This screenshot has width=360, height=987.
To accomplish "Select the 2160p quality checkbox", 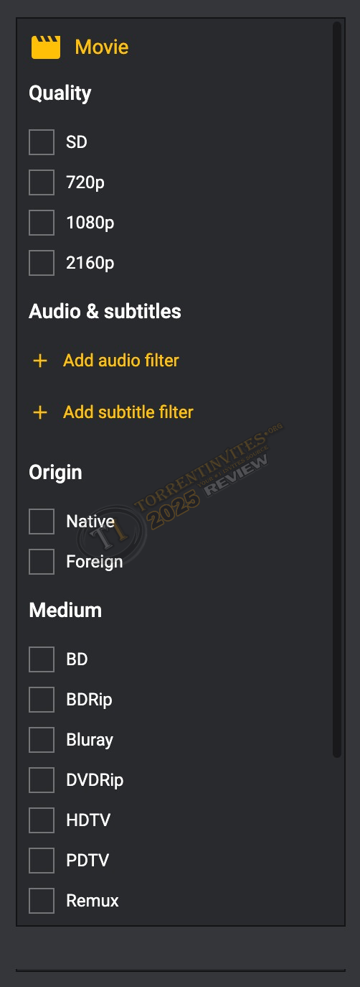I will 42,263.
